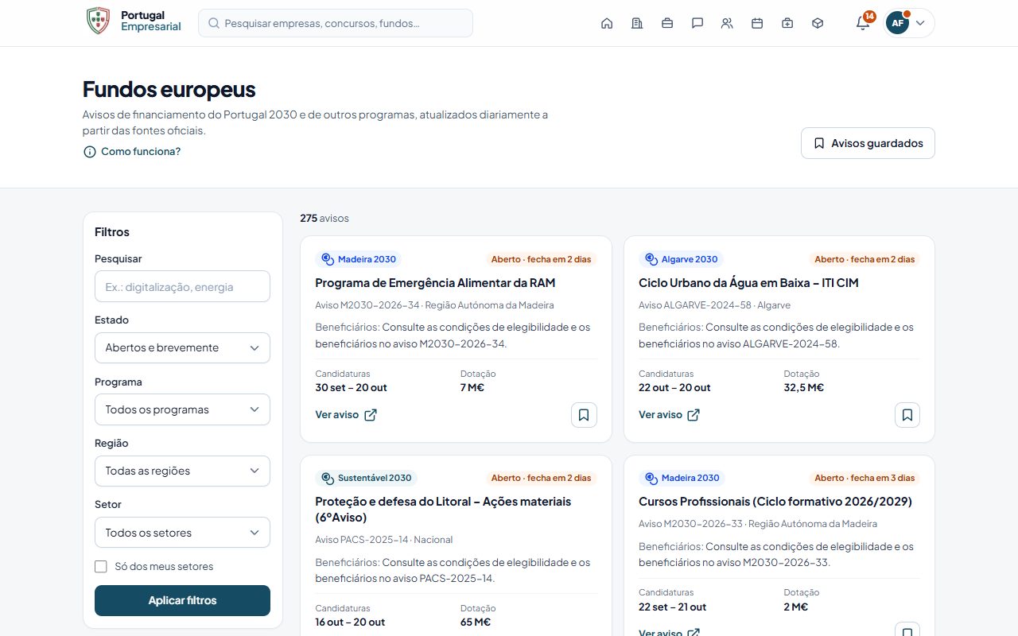Expand the Região dropdown
1018x636 pixels.
click(x=182, y=471)
